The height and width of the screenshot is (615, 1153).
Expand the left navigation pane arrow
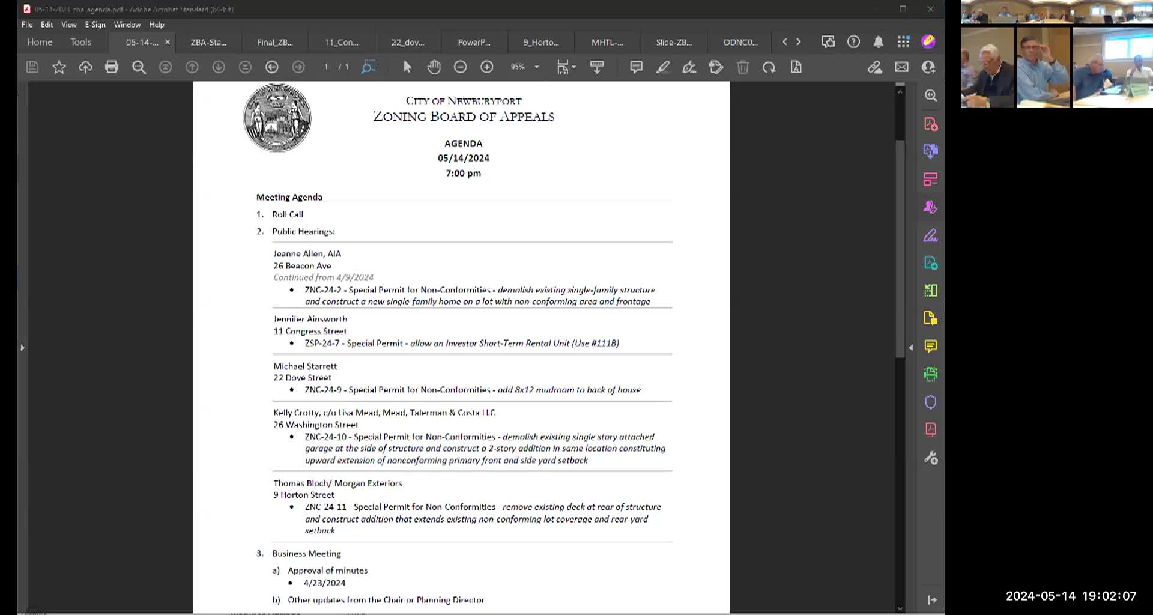pos(22,347)
